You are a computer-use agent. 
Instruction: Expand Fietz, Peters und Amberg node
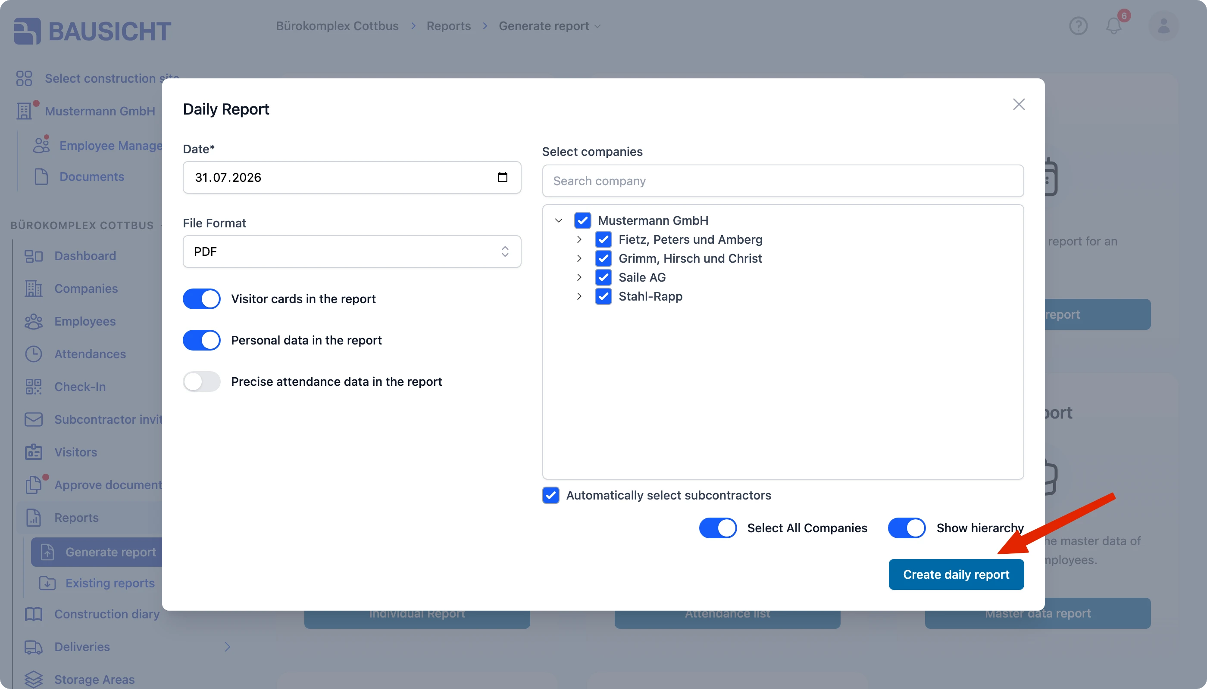579,239
